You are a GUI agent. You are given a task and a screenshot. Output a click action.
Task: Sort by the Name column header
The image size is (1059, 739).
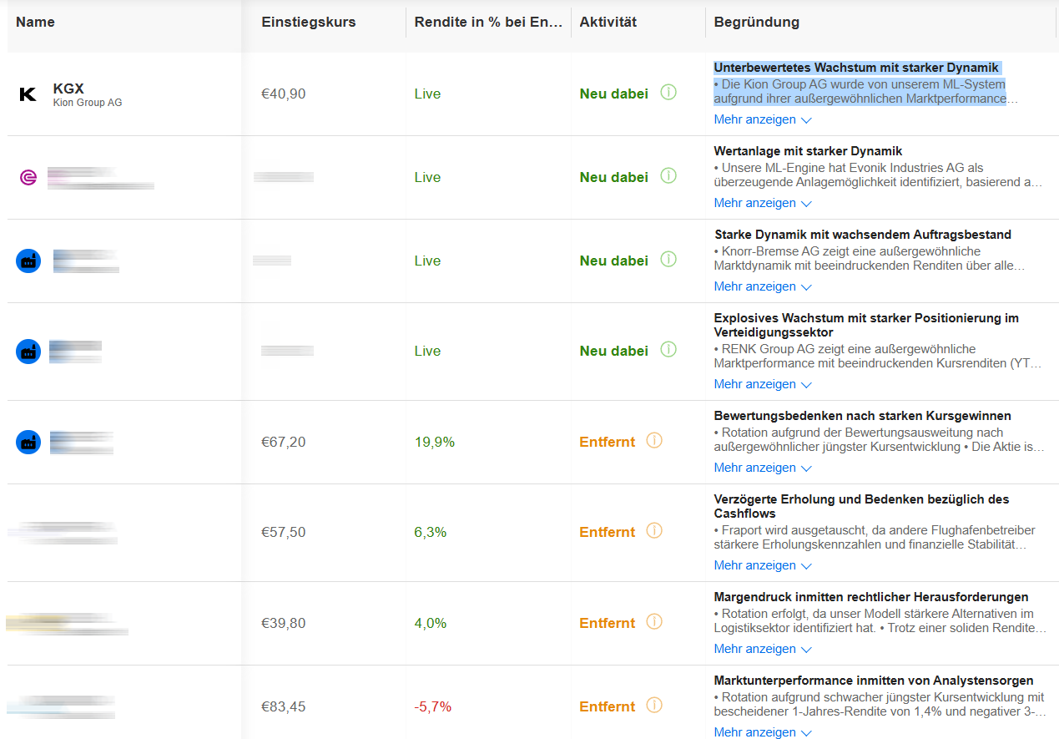tap(35, 23)
